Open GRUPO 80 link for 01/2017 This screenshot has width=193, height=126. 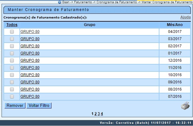(30, 53)
